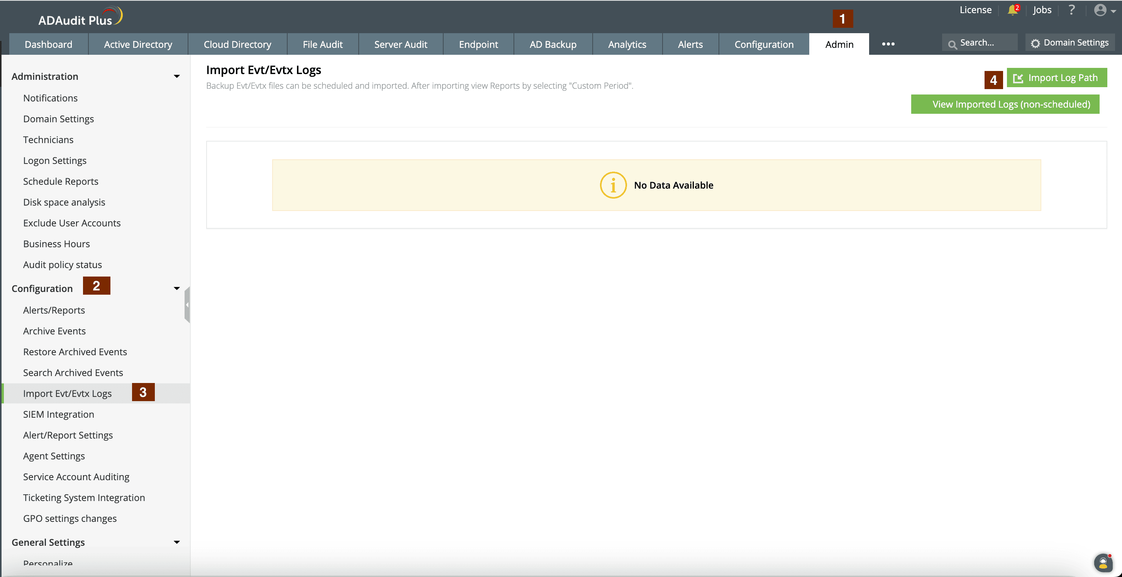This screenshot has width=1122, height=577.
Task: Collapse the General Settings section
Action: coord(176,542)
